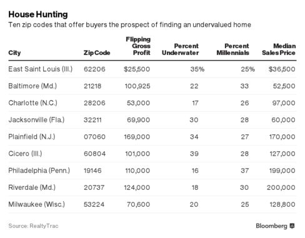Click Cicero's 39 percent underwater value
Image resolution: width=305 pixels, height=238 pixels.
194,154
